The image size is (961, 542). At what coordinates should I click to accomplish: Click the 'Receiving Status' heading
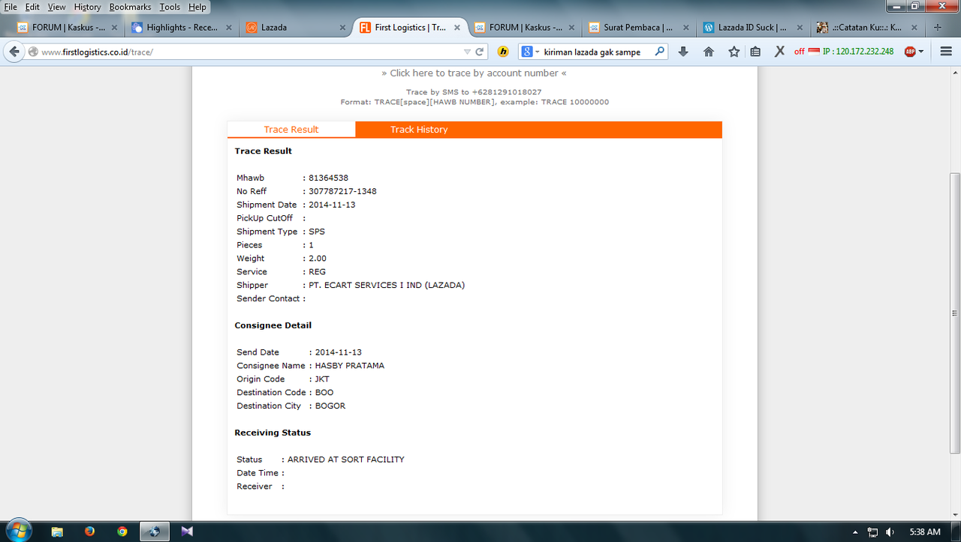273,433
